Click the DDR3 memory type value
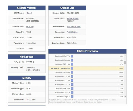 point(29,89)
